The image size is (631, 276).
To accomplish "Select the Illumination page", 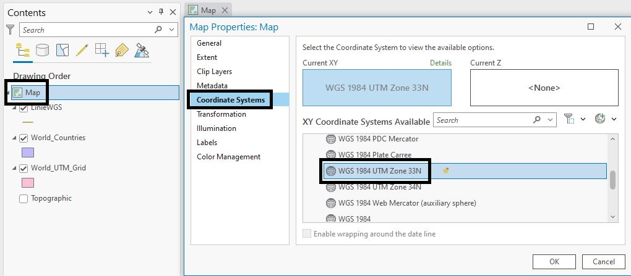I will (x=216, y=128).
